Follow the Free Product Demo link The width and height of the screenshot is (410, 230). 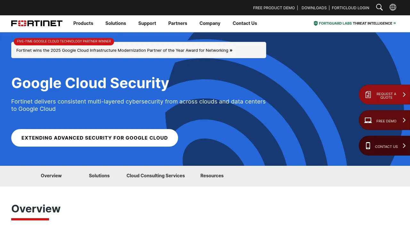click(274, 8)
